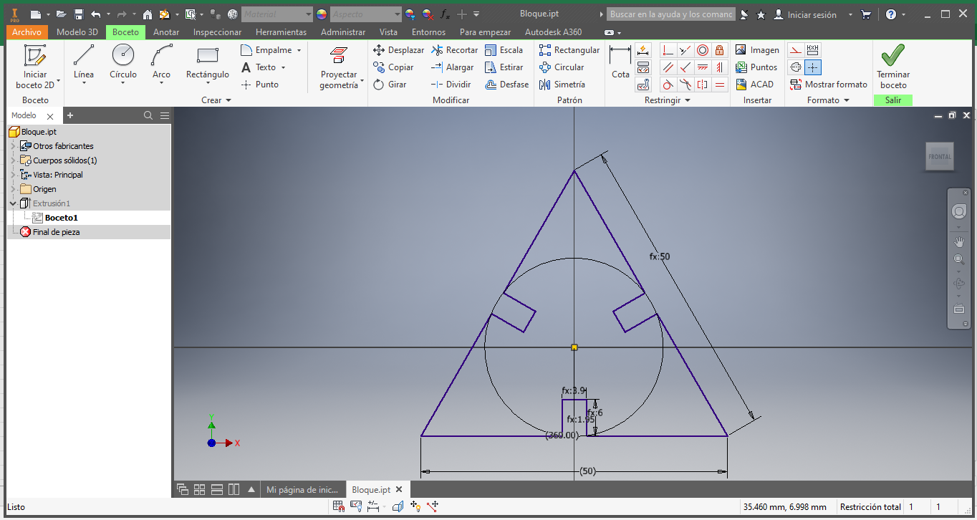Start a Rectangular pattern
Viewport: 977px width, 520px height.
(x=569, y=50)
